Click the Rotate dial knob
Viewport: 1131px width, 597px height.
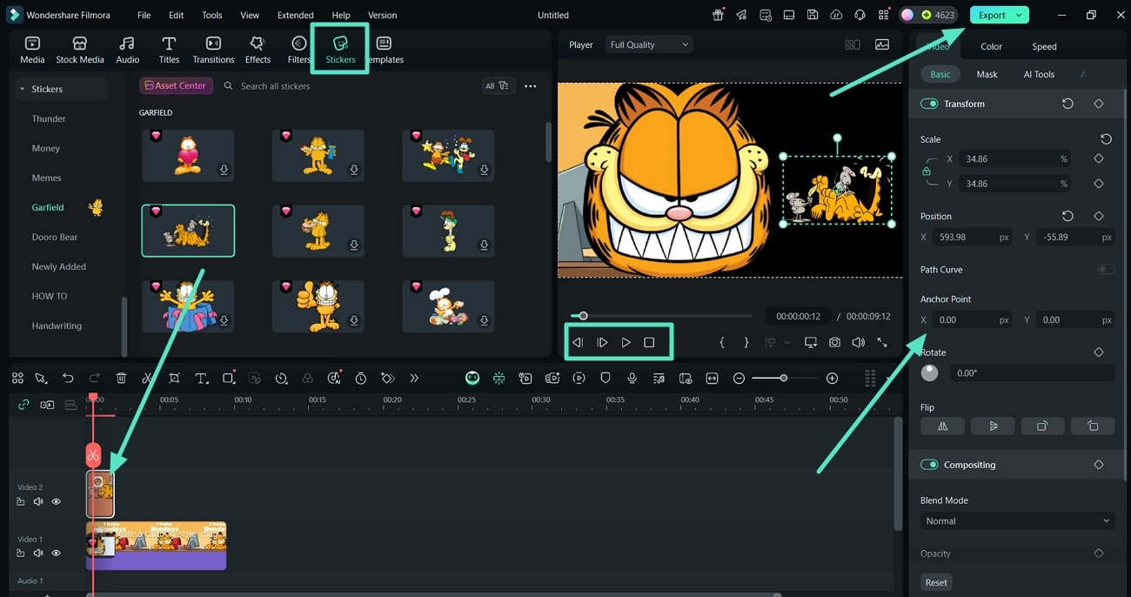tap(930, 372)
